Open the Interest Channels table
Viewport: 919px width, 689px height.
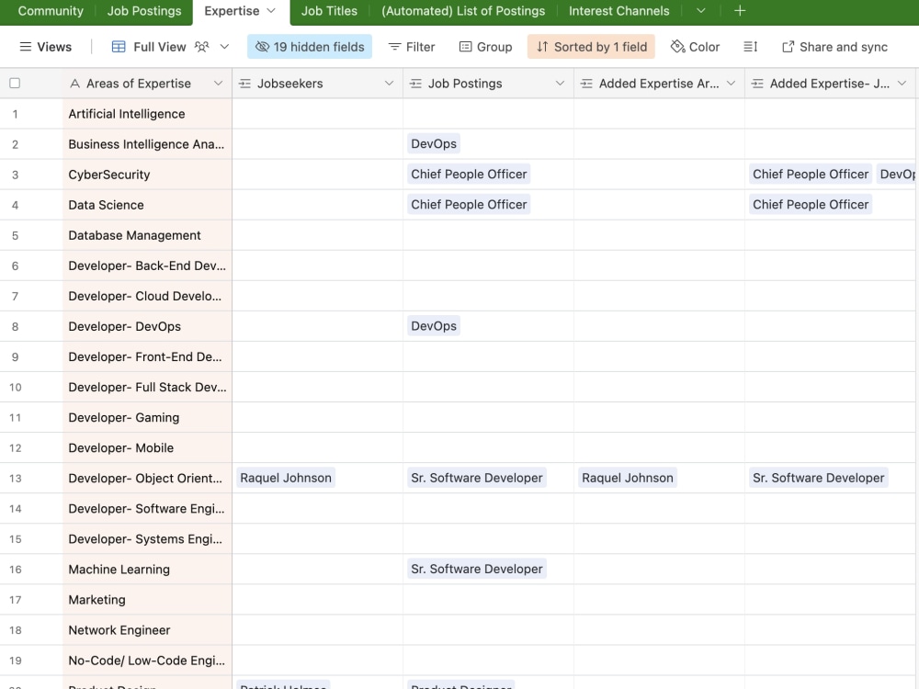618,11
